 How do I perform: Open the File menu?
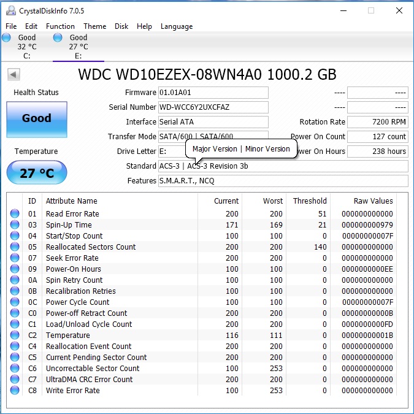click(11, 26)
